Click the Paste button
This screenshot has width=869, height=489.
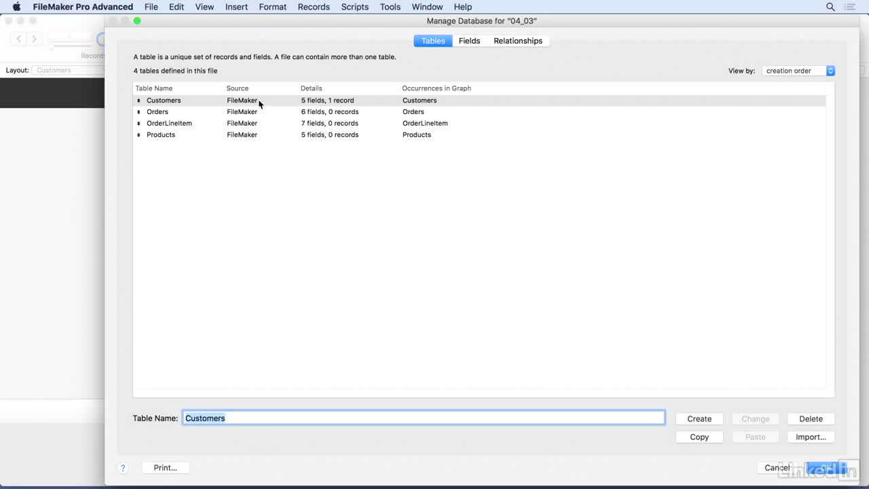click(756, 437)
